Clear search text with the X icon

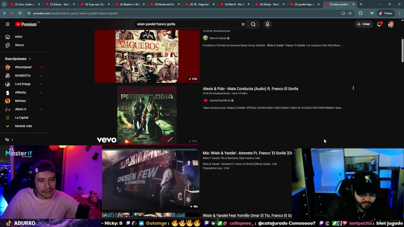click(x=243, y=24)
